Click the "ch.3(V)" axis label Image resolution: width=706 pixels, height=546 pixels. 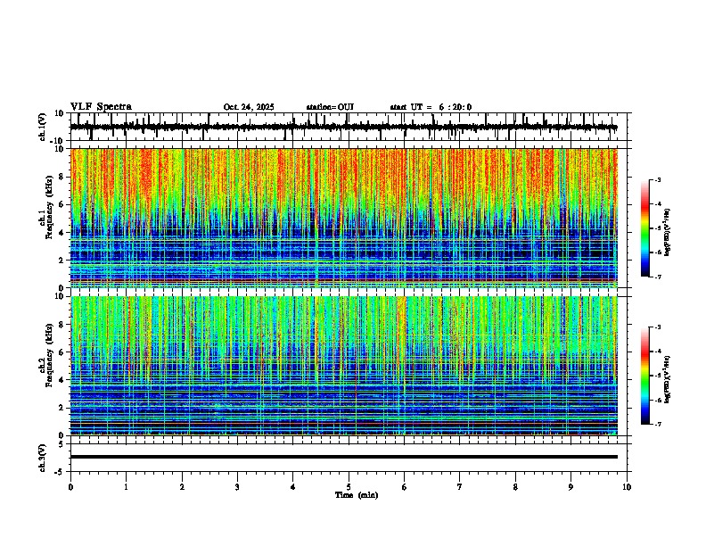point(43,459)
